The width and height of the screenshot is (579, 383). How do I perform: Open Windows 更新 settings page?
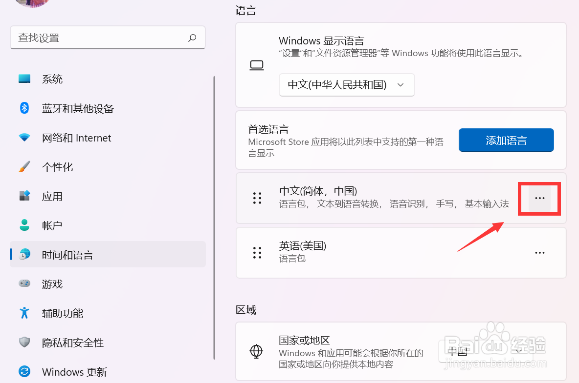coord(108,372)
